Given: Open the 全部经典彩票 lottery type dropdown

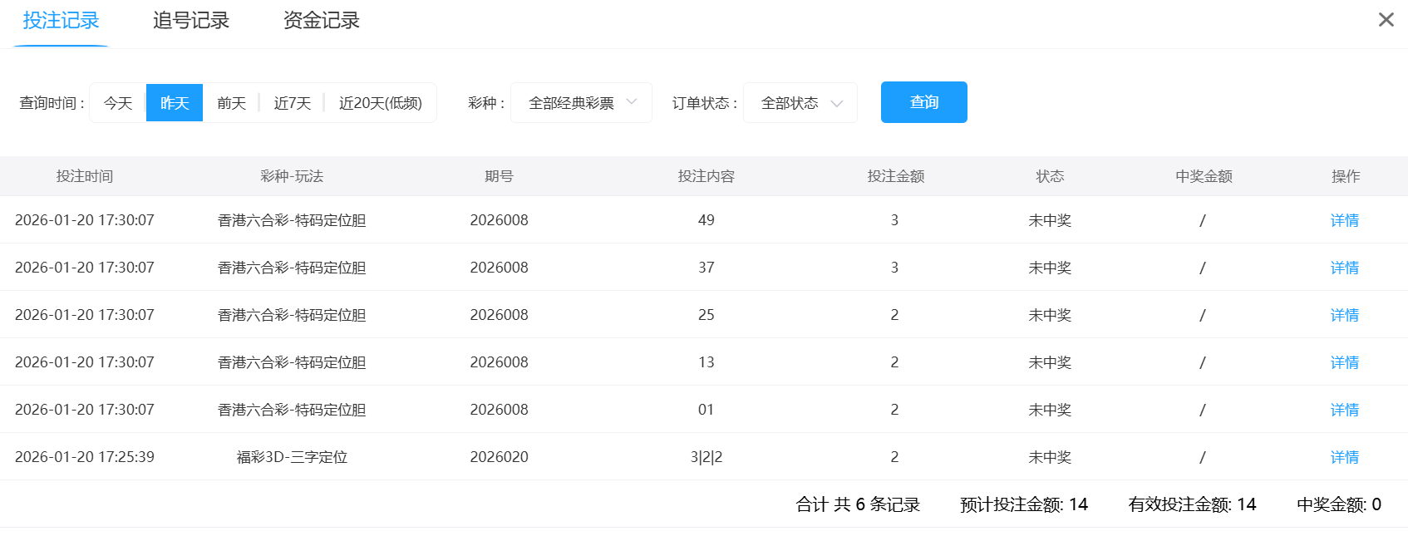Looking at the screenshot, I should (x=581, y=103).
